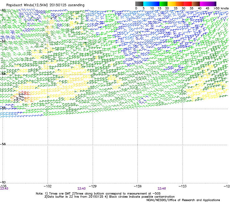
Task: Click the brown 35-40 knots color segment
Action: [196, 4]
